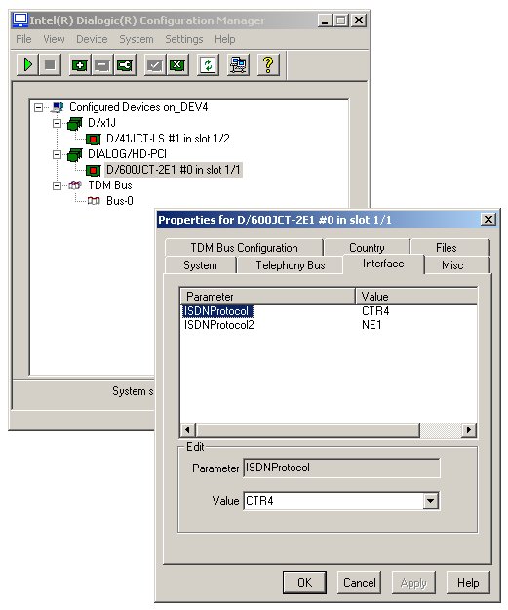Open the Value CTR4 dropdown arrow
The width and height of the screenshot is (508, 610).
430,501
